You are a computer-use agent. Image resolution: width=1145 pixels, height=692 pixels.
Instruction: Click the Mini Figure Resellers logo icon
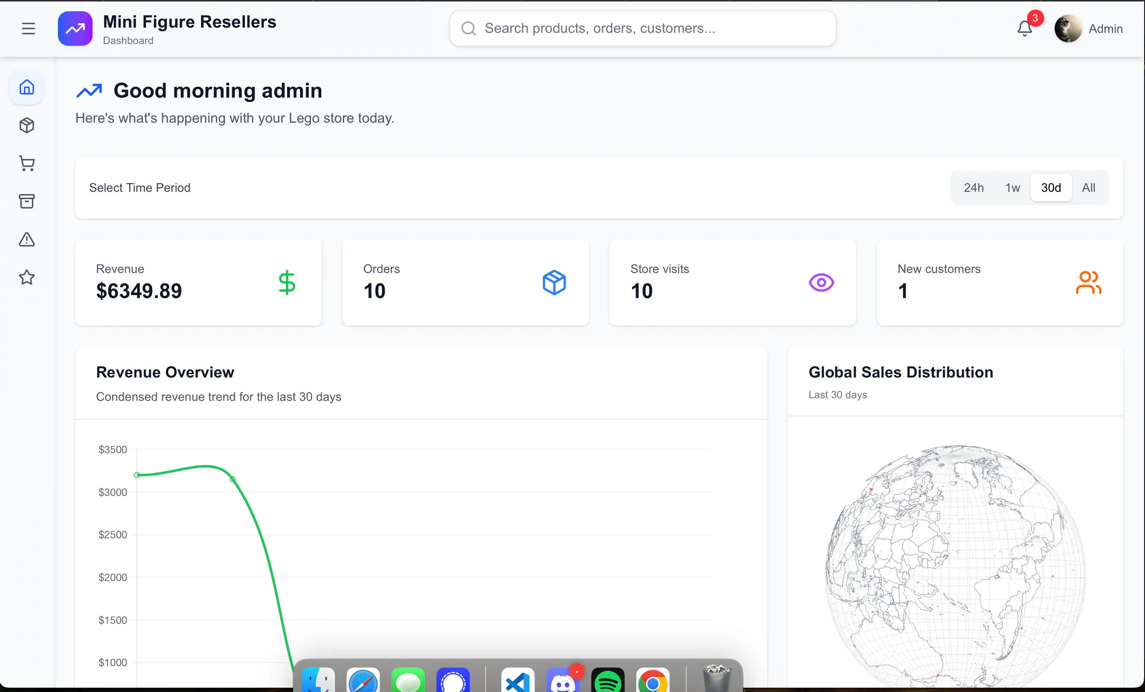pyautogui.click(x=75, y=29)
